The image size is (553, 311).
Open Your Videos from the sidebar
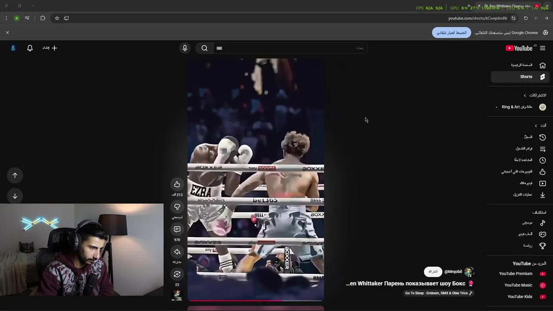pyautogui.click(x=520, y=183)
